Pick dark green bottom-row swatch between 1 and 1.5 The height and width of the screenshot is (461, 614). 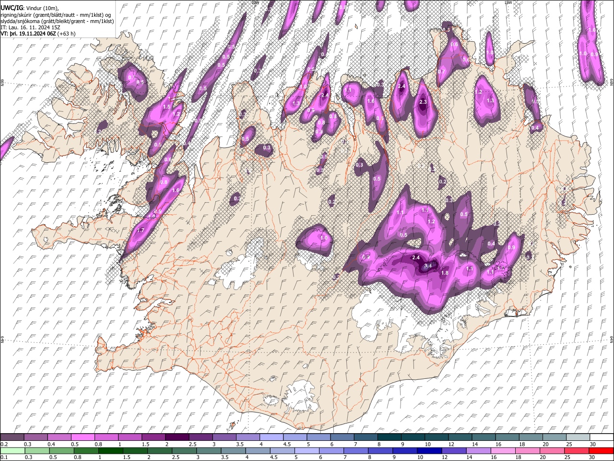pos(110,450)
